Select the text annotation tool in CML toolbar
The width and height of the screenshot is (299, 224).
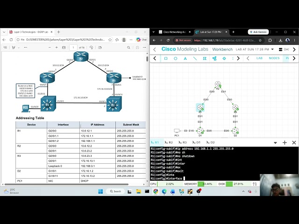click(x=185, y=58)
